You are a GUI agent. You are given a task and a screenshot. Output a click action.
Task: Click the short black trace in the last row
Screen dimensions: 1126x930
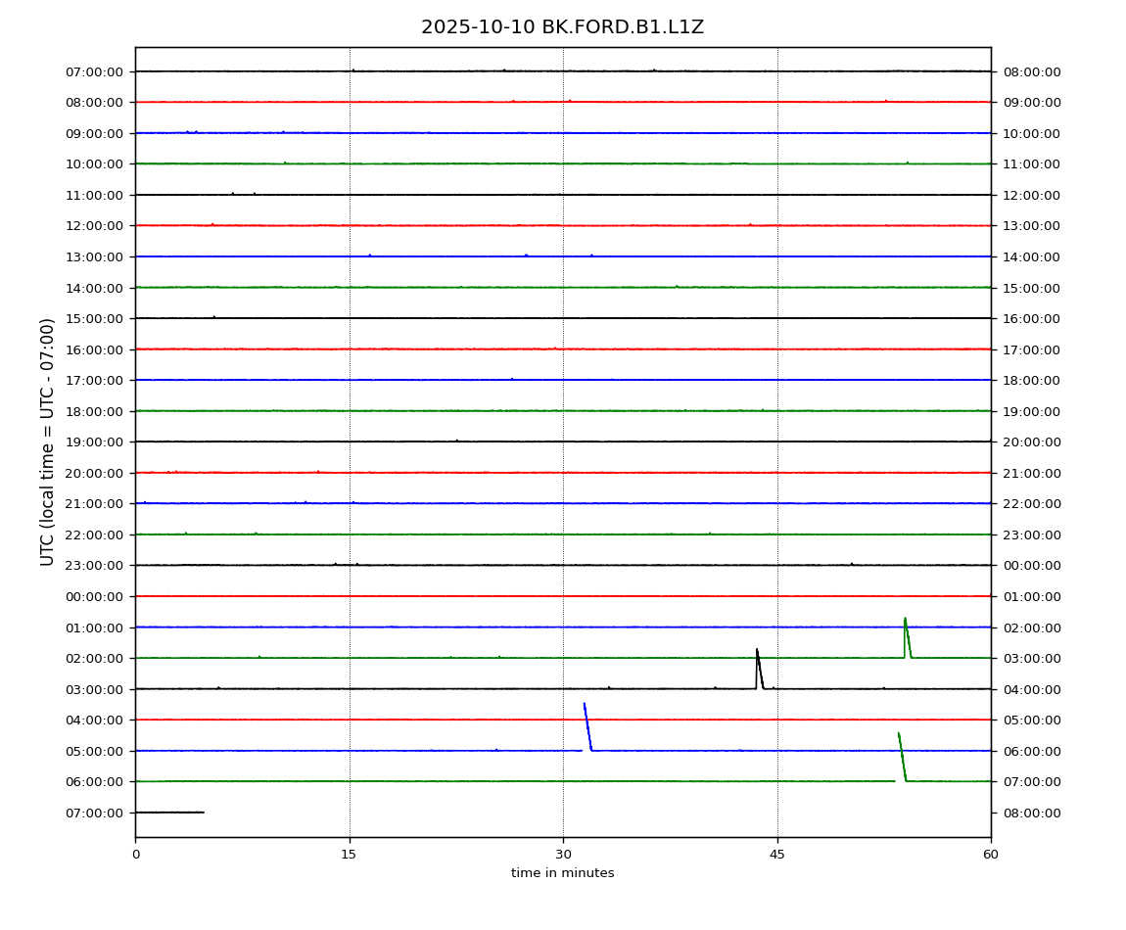[169, 812]
